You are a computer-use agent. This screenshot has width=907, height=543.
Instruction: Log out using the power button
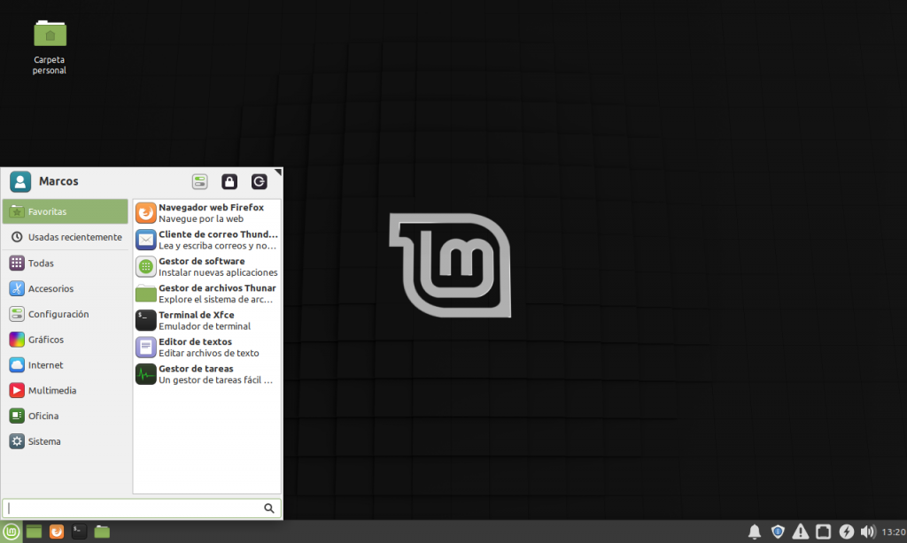pyautogui.click(x=259, y=180)
